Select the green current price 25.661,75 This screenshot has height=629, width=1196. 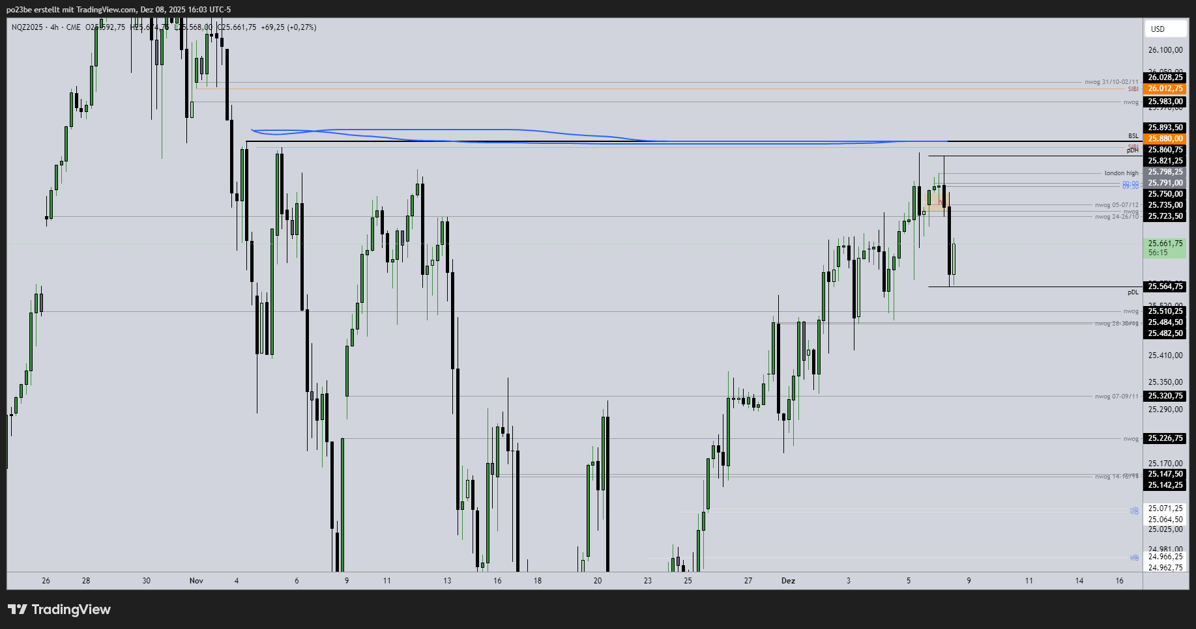pyautogui.click(x=1165, y=243)
